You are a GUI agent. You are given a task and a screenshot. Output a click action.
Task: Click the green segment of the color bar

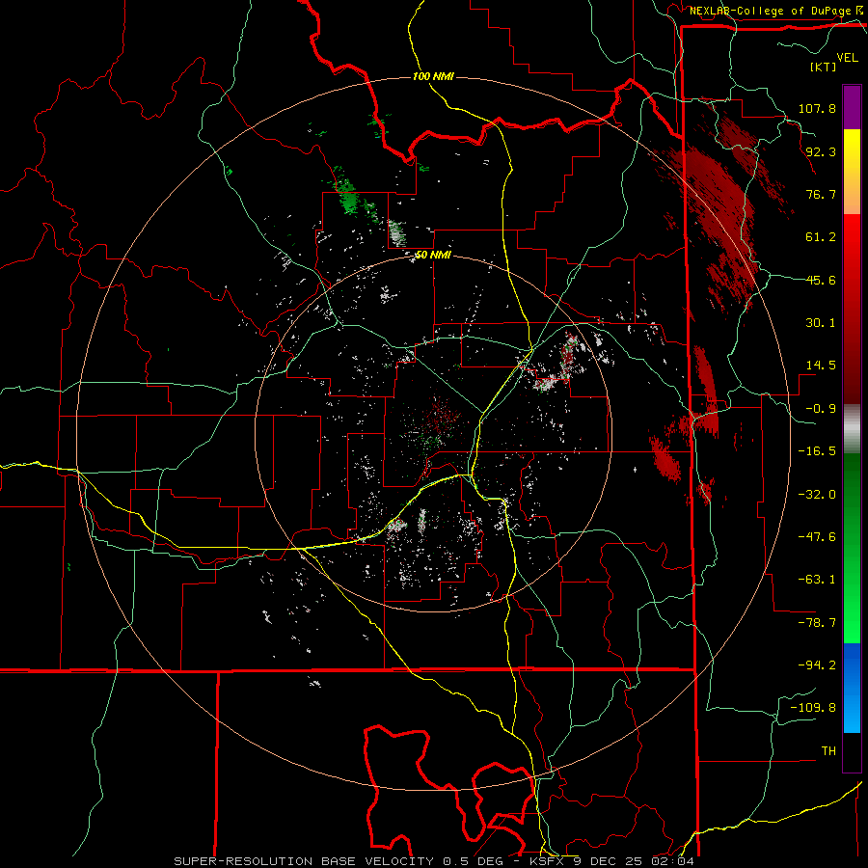tap(852, 548)
